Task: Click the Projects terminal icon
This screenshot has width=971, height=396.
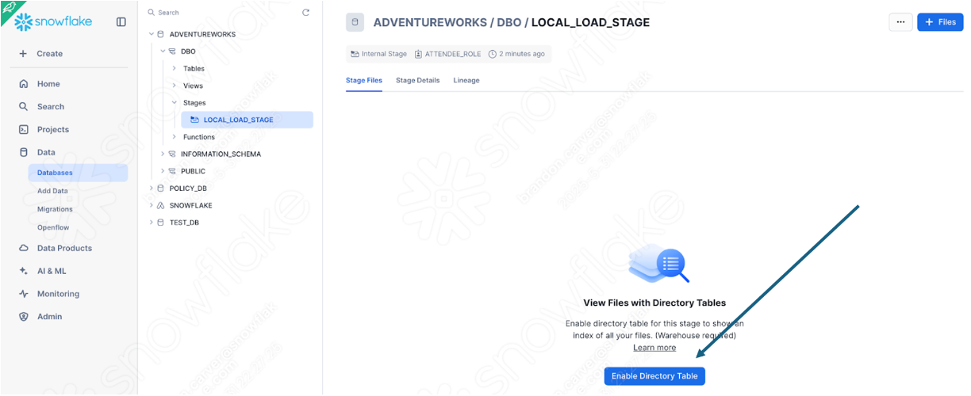Action: point(24,130)
